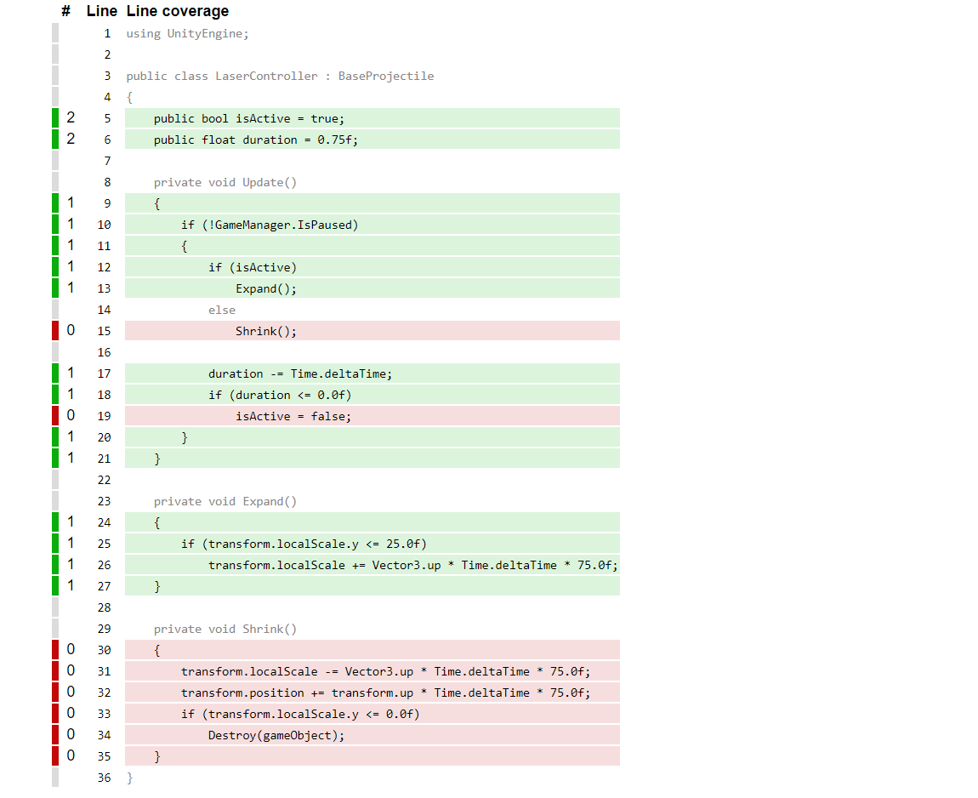978x798 pixels.
Task: Select line number 36
Action: [104, 778]
